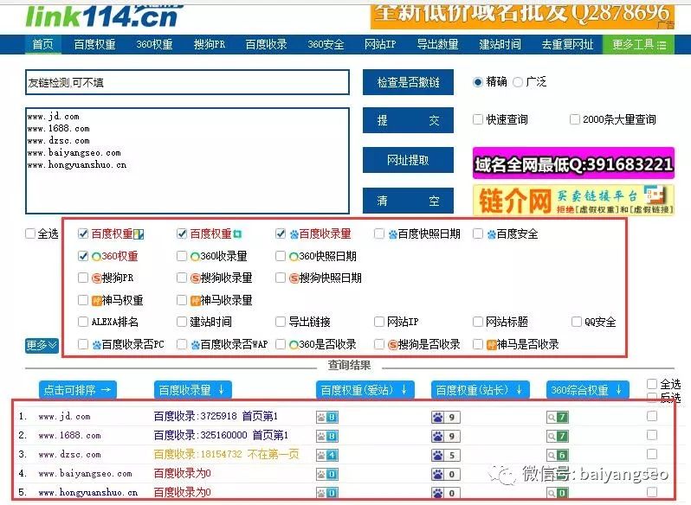Image resolution: width=691 pixels, height=505 pixels.
Task: Tick the 网站标题 checkbox
Action: pos(478,322)
